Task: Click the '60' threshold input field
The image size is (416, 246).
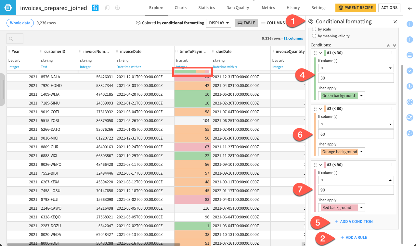Action: click(x=356, y=134)
